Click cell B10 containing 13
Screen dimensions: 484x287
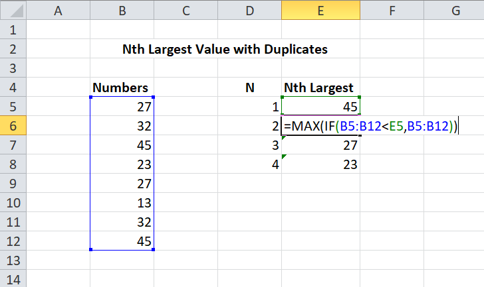(x=122, y=202)
